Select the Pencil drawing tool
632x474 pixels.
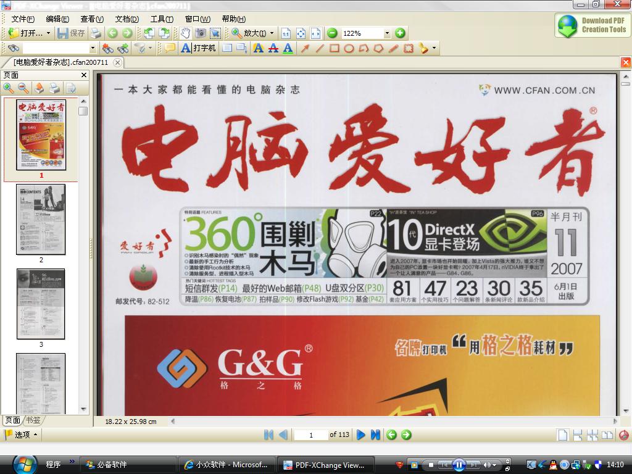[393, 48]
